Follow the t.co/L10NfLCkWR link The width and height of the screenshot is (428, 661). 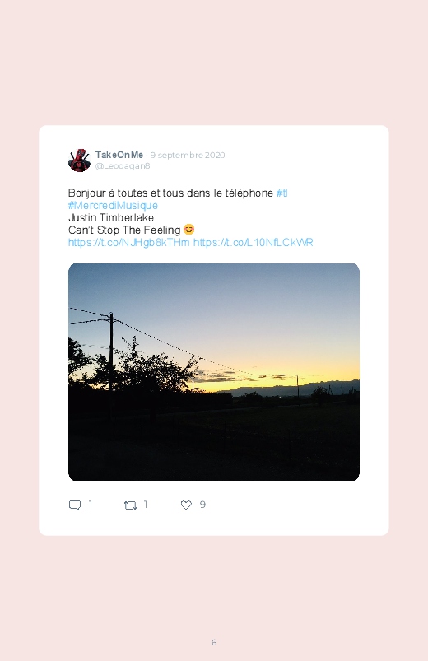253,242
